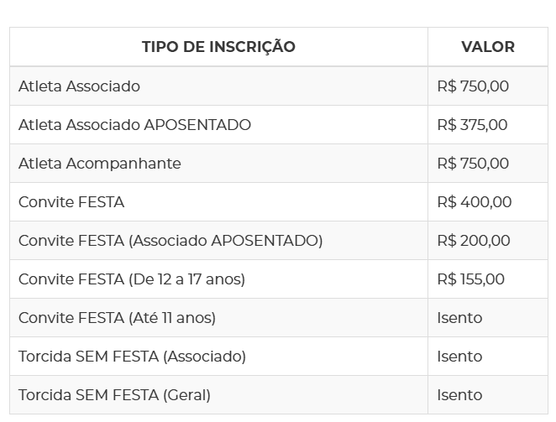Select Atleta Acompanhante's R$ 750,00 value
556x422 pixels.
tap(473, 164)
